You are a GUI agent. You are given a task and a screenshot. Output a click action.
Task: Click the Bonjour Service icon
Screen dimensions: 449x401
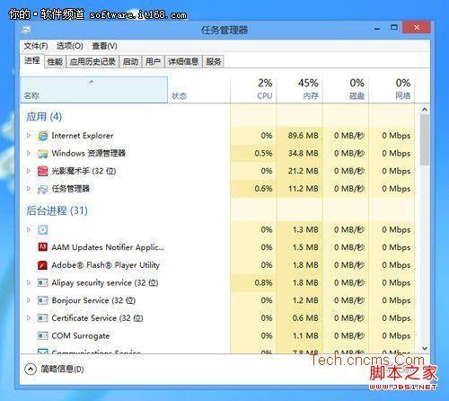43,300
